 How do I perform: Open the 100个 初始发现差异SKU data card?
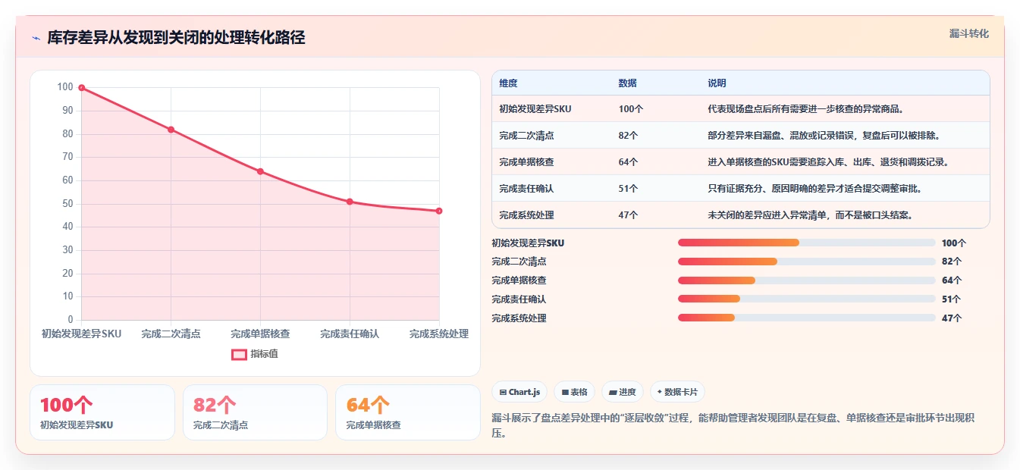[x=102, y=412]
